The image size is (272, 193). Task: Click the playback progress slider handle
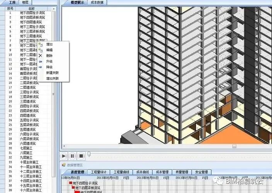pos(89,154)
